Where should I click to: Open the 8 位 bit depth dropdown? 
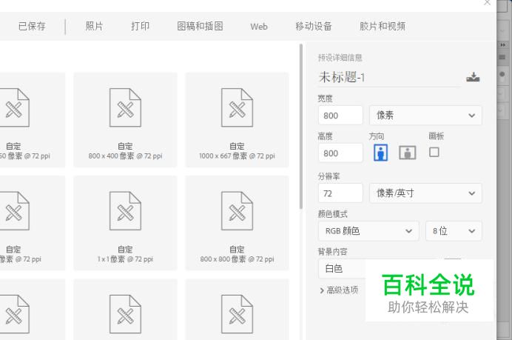click(x=454, y=231)
